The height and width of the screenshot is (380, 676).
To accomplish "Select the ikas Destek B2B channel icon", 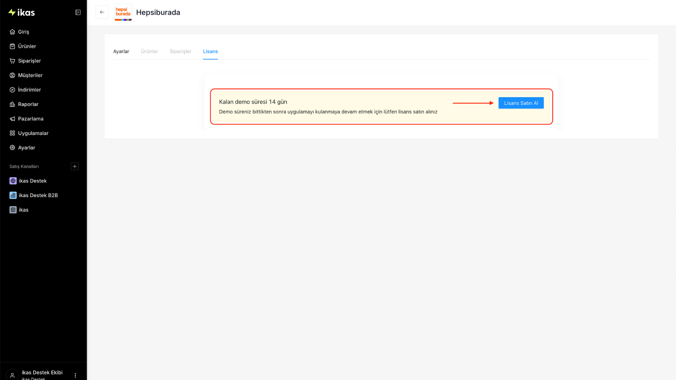I will pos(13,195).
